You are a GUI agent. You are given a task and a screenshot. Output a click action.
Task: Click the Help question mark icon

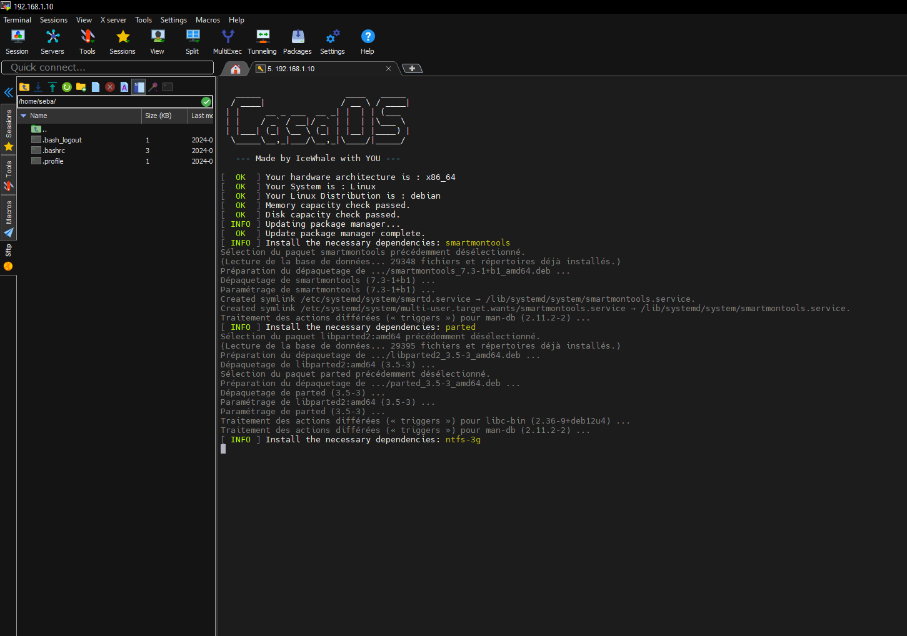[x=368, y=42]
